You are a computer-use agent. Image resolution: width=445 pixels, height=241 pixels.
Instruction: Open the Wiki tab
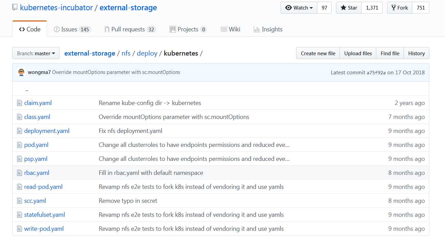pyautogui.click(x=231, y=29)
